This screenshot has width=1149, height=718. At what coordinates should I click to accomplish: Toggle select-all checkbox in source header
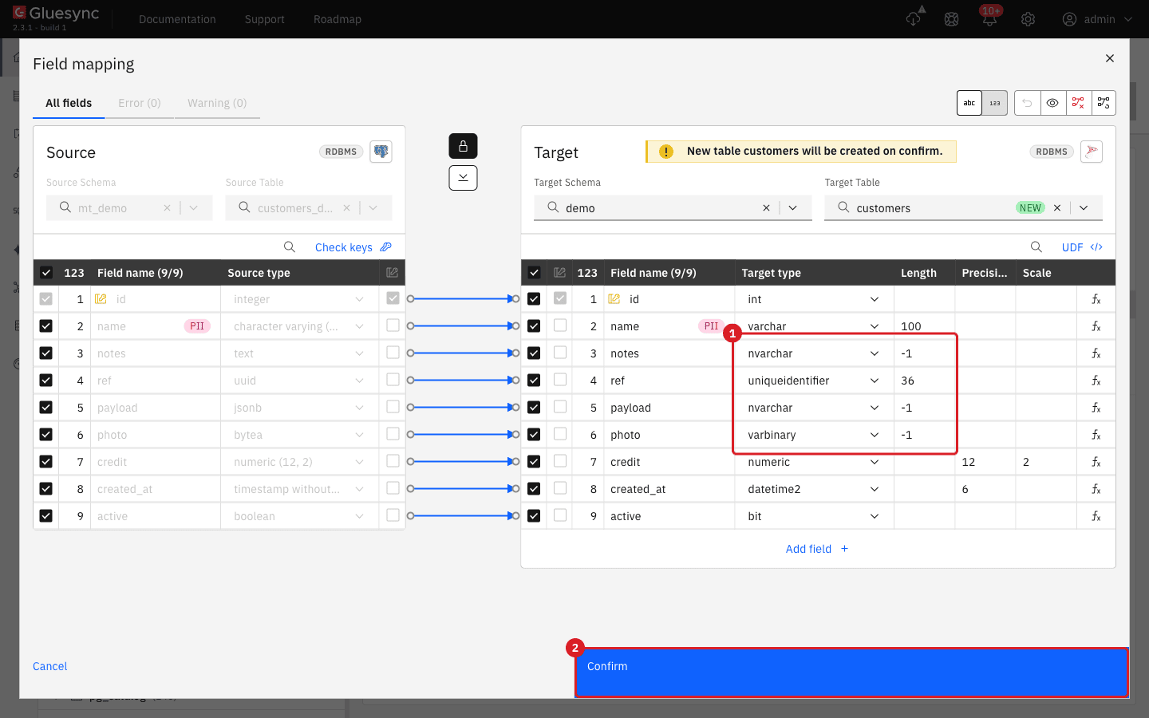click(x=46, y=273)
